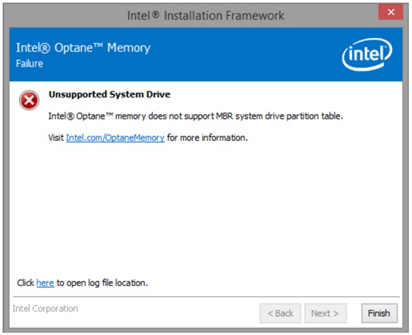Click the registered trademark symbol in title

(156, 14)
